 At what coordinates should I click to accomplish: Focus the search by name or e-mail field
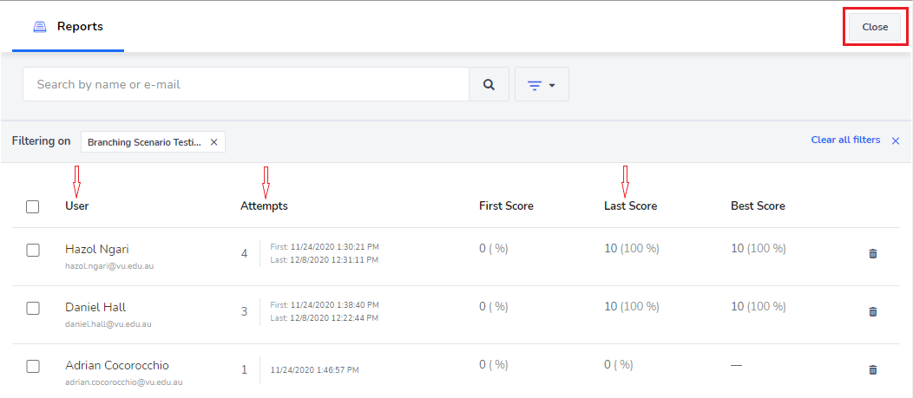pos(246,84)
